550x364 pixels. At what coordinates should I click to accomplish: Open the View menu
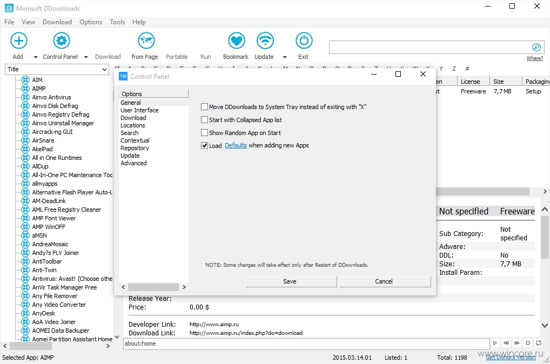[29, 22]
